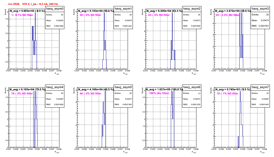Select the 1± 0.1% ND filter label
274x157 pixels.
pyautogui.click(x=22, y=15)
